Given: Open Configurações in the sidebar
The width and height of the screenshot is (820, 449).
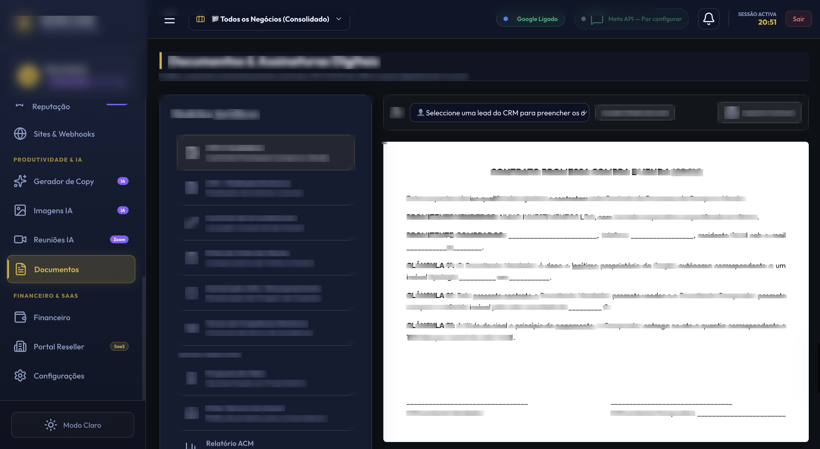Looking at the screenshot, I should [x=71, y=376].
